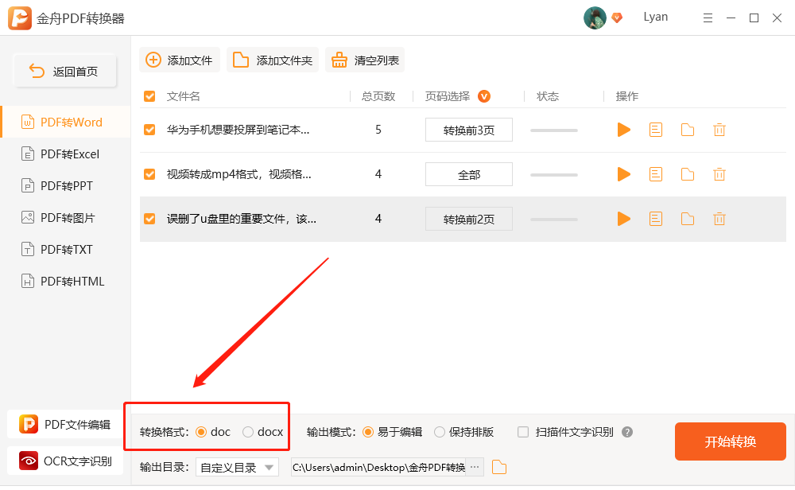Start converting the 误删了u盘 file with play icon

pos(623,219)
